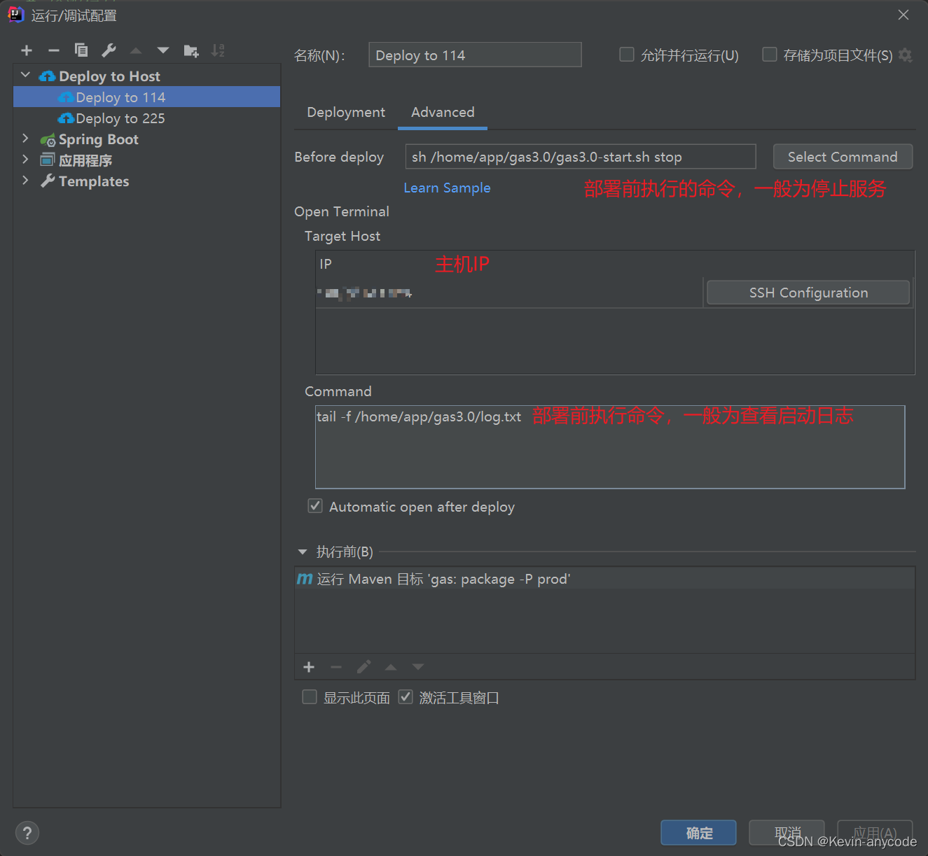928x856 pixels.
Task: Remove selected configuration with minus icon
Action: point(54,50)
